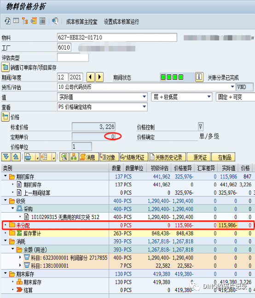The height and width of the screenshot is (298, 255).
Task: Click the year field showing 2021
Action: pyautogui.click(x=75, y=77)
